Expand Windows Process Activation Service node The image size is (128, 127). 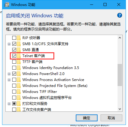click(9, 80)
